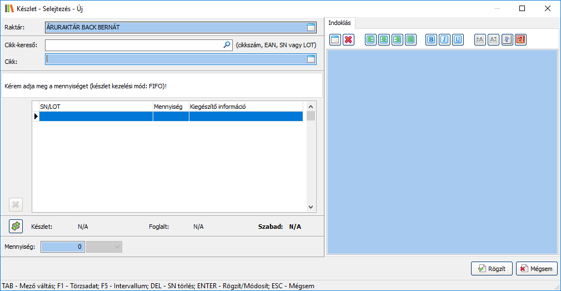Screen dimensions: 561x291
Task: Pick text color with red 'a' swatch
Action: 520,39
